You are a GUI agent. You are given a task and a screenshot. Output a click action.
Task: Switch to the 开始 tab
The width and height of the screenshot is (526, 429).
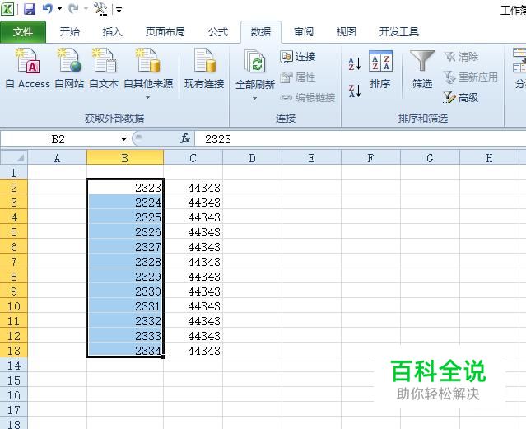tap(70, 32)
